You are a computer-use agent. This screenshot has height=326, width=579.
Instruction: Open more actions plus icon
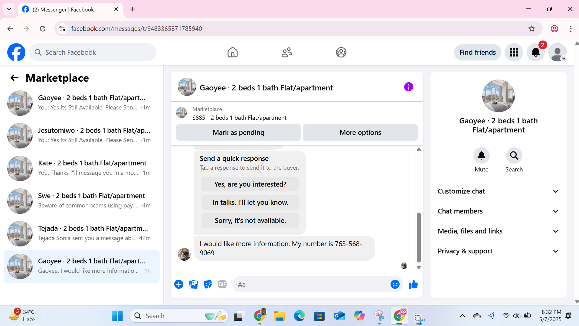click(x=179, y=284)
